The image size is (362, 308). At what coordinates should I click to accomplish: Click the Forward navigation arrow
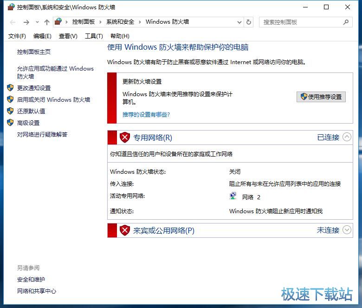coord(26,22)
